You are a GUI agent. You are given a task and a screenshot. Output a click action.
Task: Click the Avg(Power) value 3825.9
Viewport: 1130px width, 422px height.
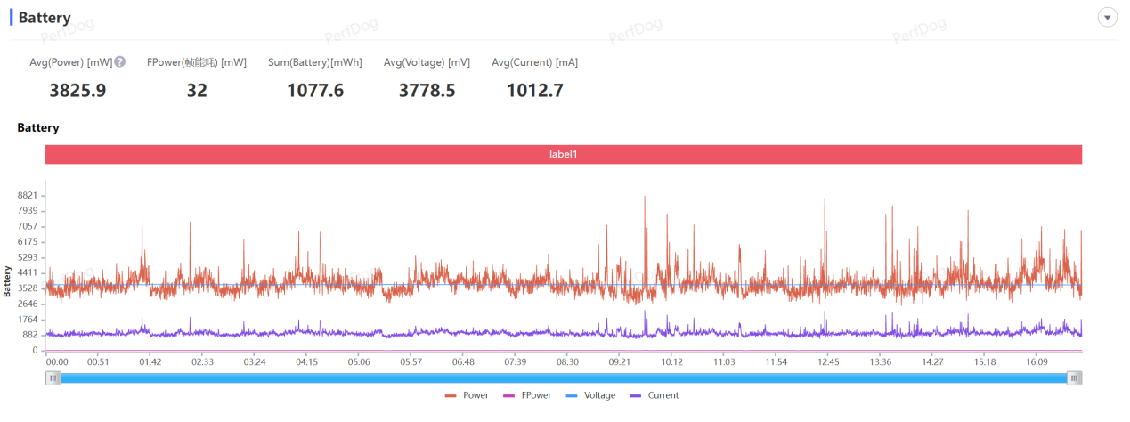(x=77, y=90)
